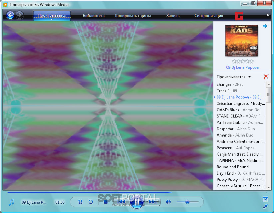274x213 pixels.
Task: Select "Day's End - DJ Krush feat." track
Action: click(x=241, y=173)
